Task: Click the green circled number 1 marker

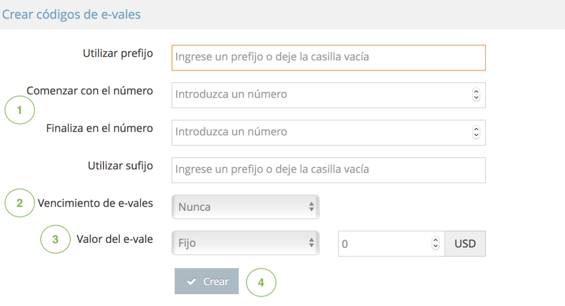Action: pyautogui.click(x=20, y=110)
